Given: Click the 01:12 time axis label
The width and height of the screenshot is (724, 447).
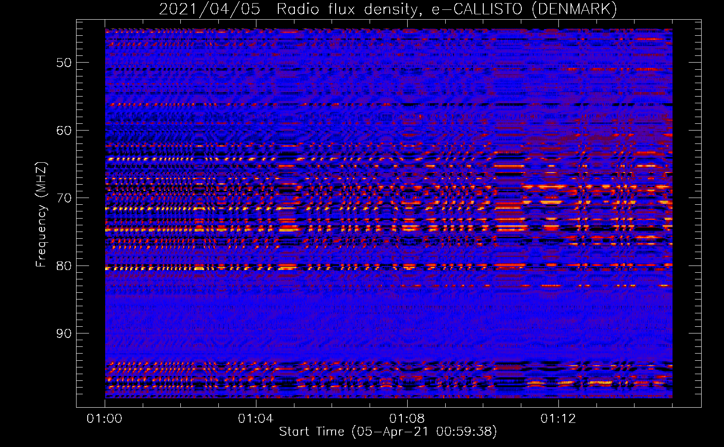Looking at the screenshot, I should pyautogui.click(x=558, y=419).
